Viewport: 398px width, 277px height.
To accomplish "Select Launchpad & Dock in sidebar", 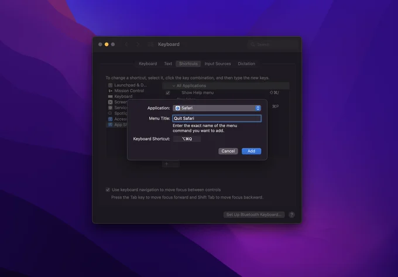I will [x=131, y=85].
